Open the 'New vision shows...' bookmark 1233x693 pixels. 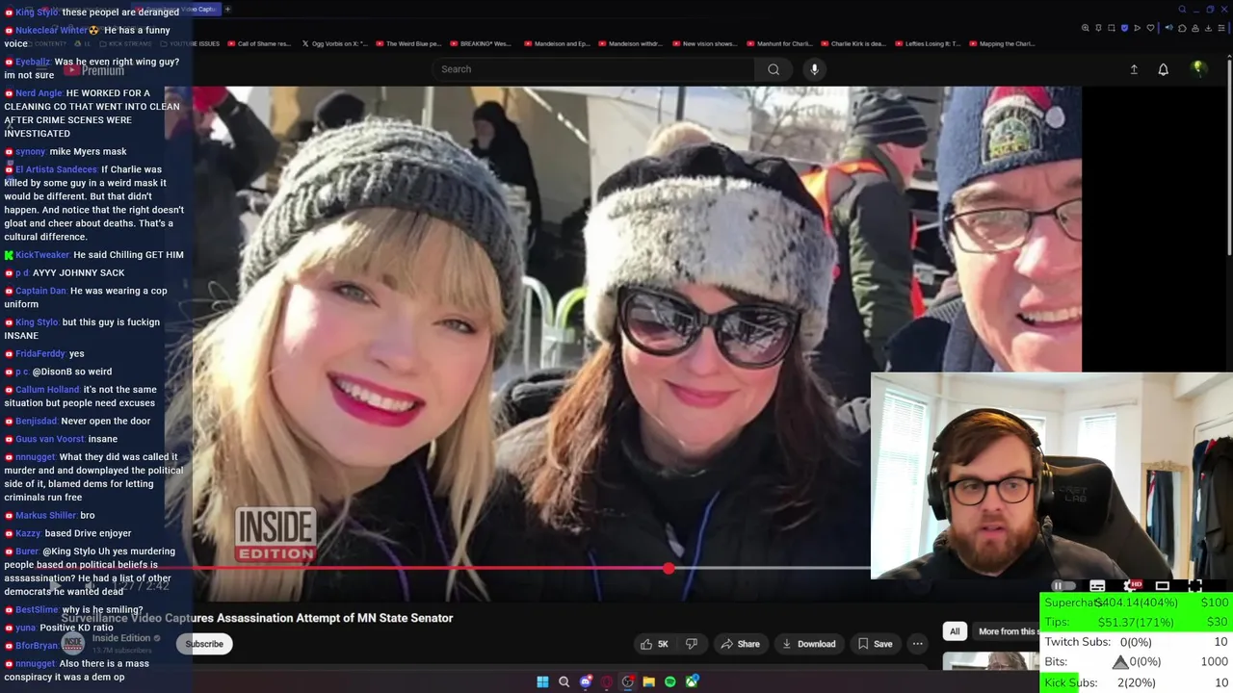(x=703, y=43)
